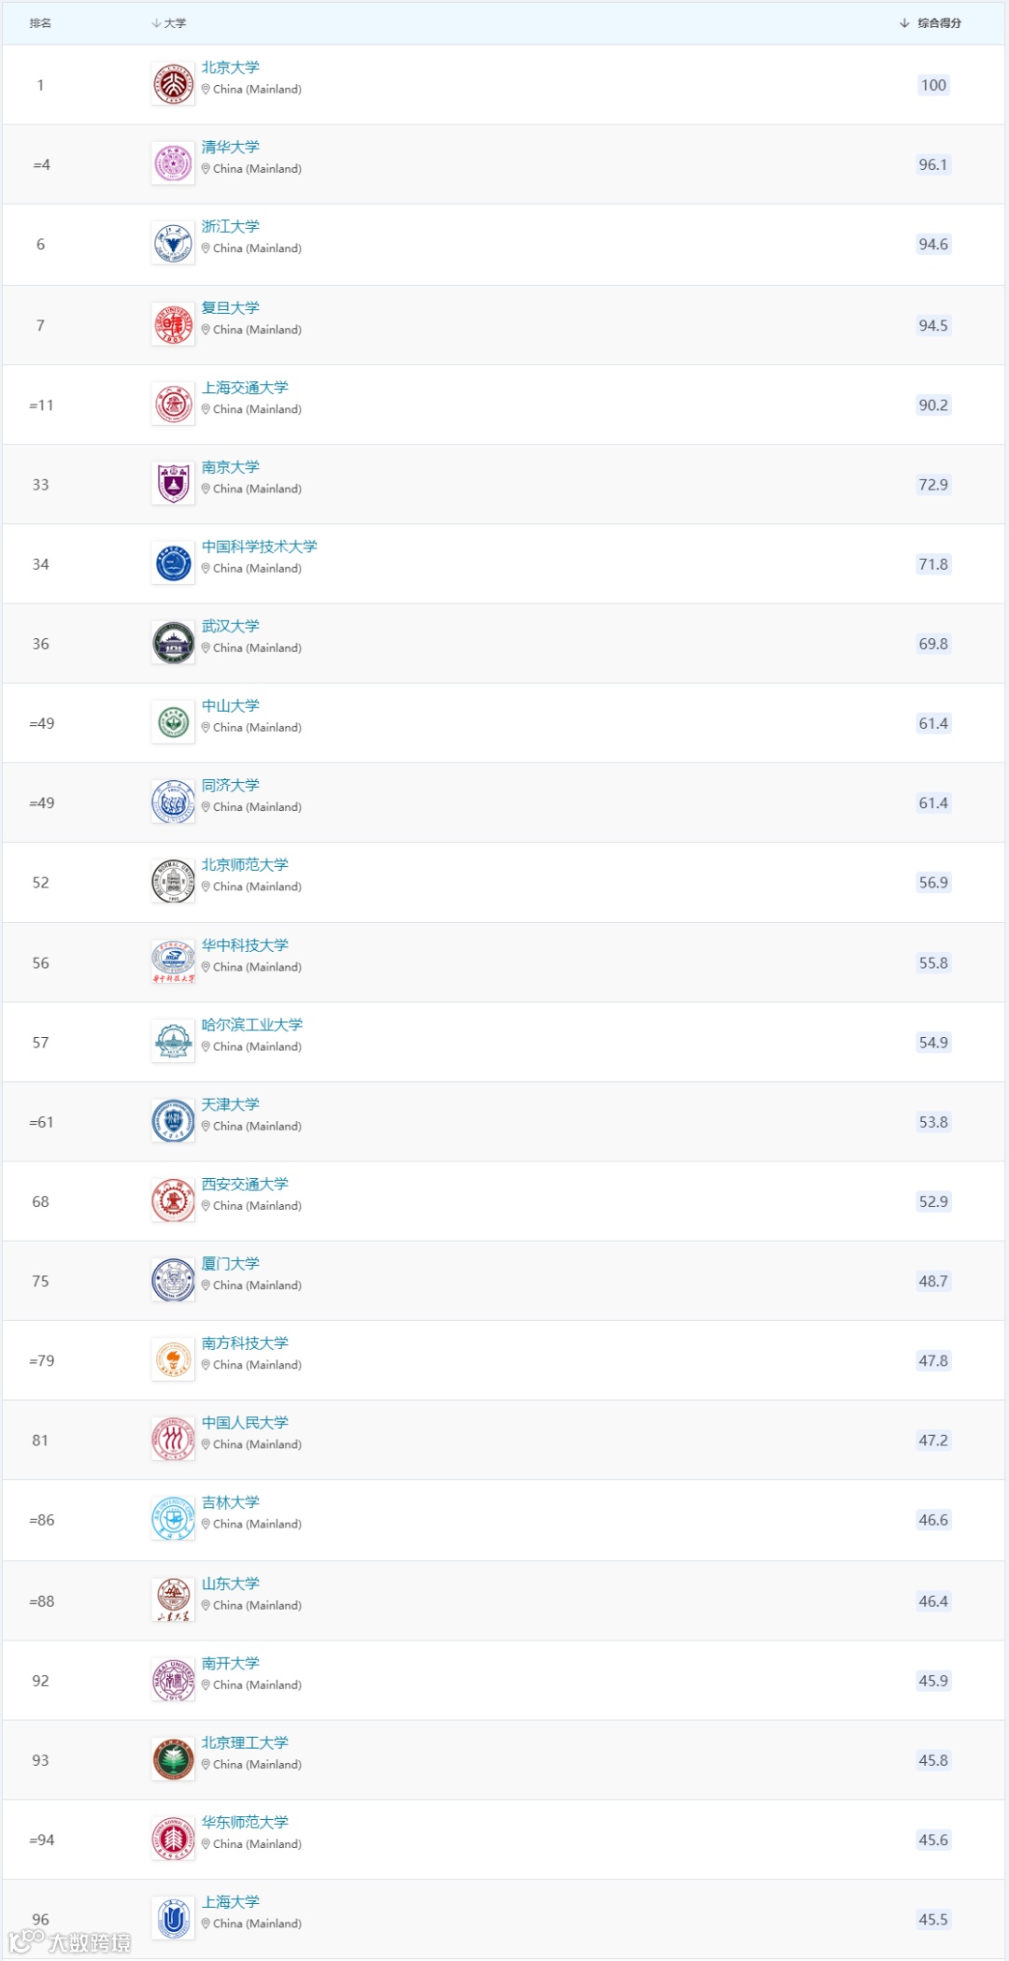
Task: Click the 100 score badge for 北京大学
Action: pos(933,85)
